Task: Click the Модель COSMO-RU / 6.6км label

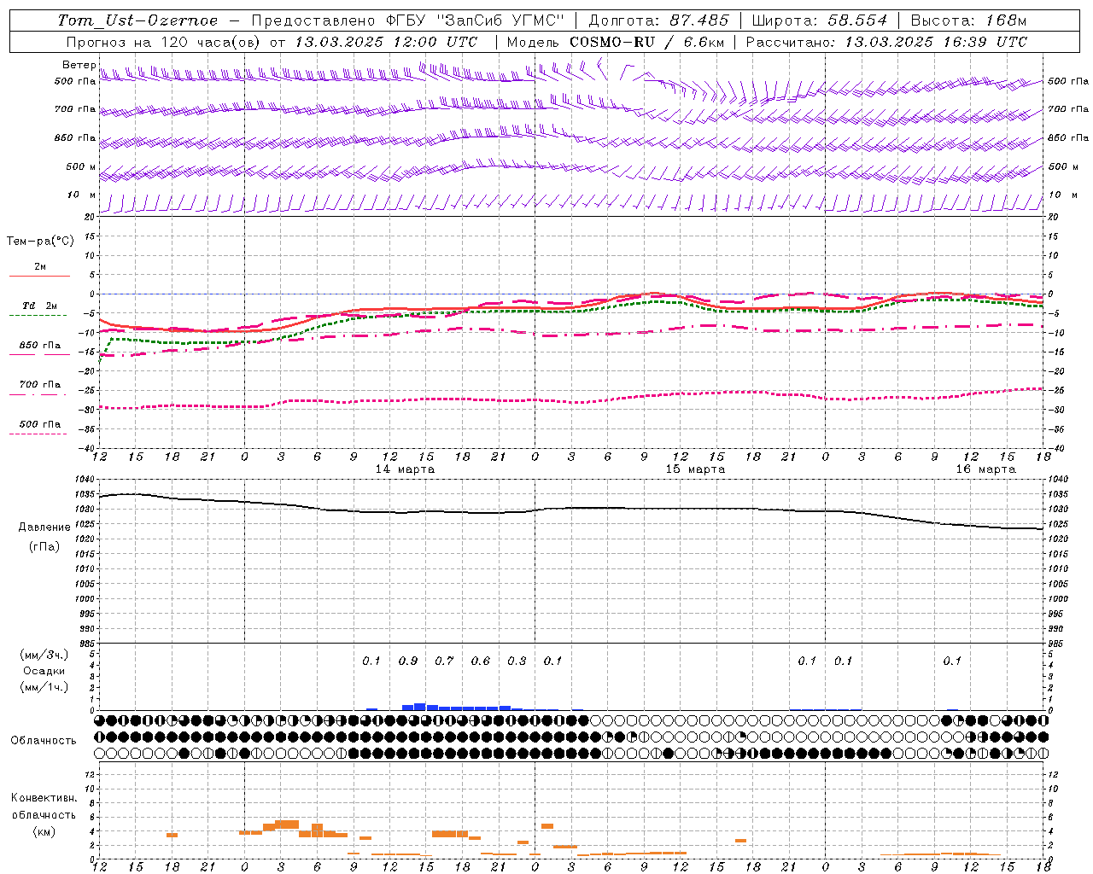Action: [615, 42]
